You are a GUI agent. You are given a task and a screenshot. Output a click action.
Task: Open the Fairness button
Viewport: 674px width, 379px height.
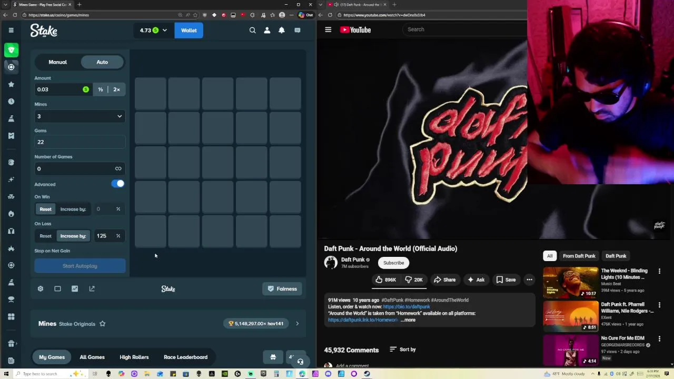(x=282, y=288)
